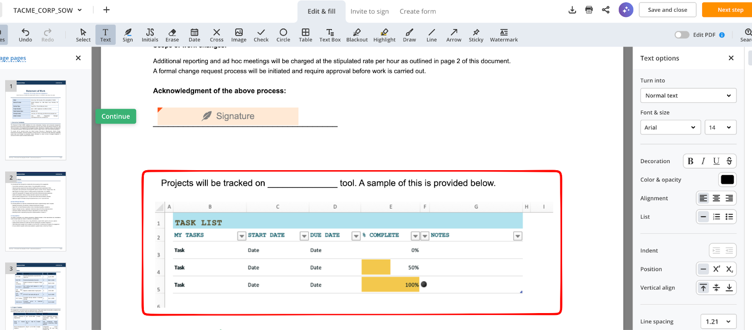Image resolution: width=752 pixels, height=330 pixels.
Task: Switch to Invite to sign tab
Action: coord(369,11)
